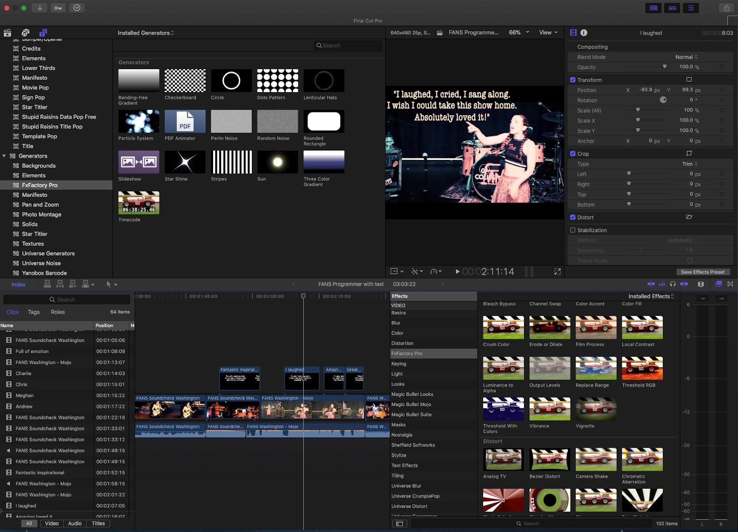Select the Timecode generator thumbnail
The image size is (738, 532).
click(139, 203)
